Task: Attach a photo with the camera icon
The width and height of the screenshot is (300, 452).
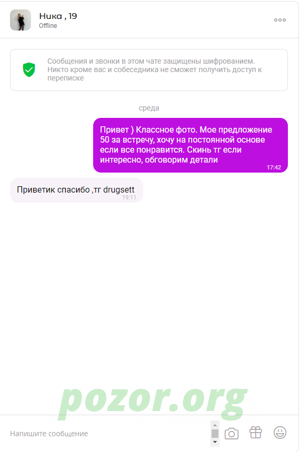Action: pos(232,433)
